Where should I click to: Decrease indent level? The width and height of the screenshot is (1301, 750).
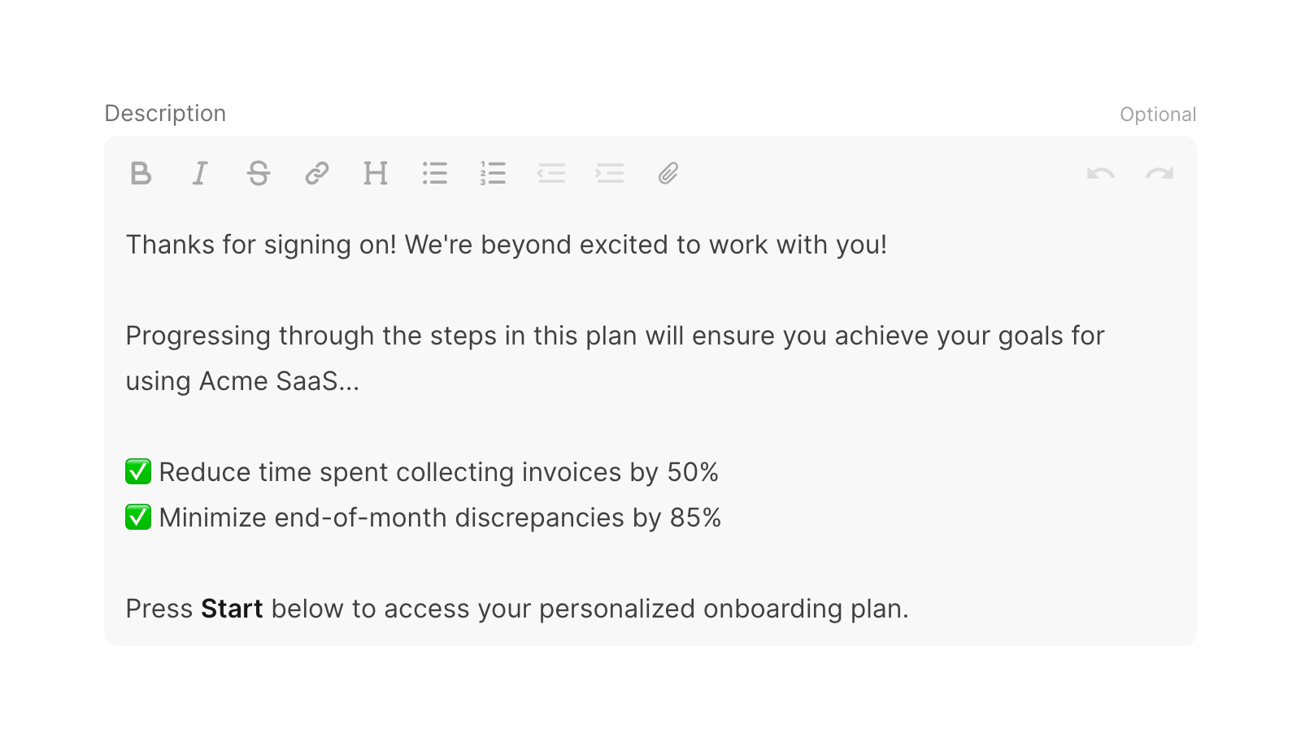pos(551,173)
